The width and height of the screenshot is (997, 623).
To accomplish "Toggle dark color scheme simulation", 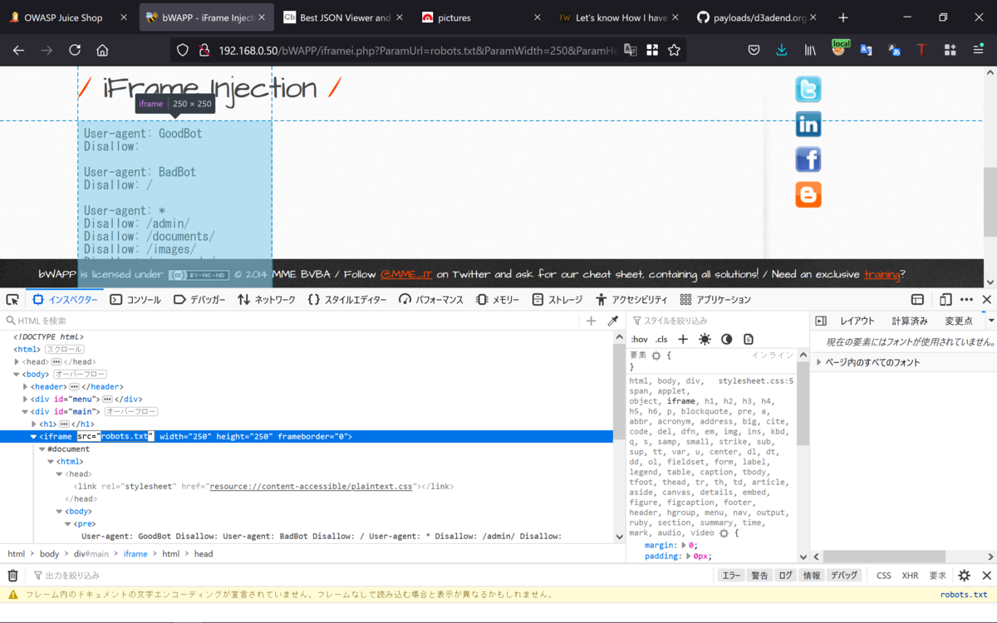I will [x=726, y=339].
